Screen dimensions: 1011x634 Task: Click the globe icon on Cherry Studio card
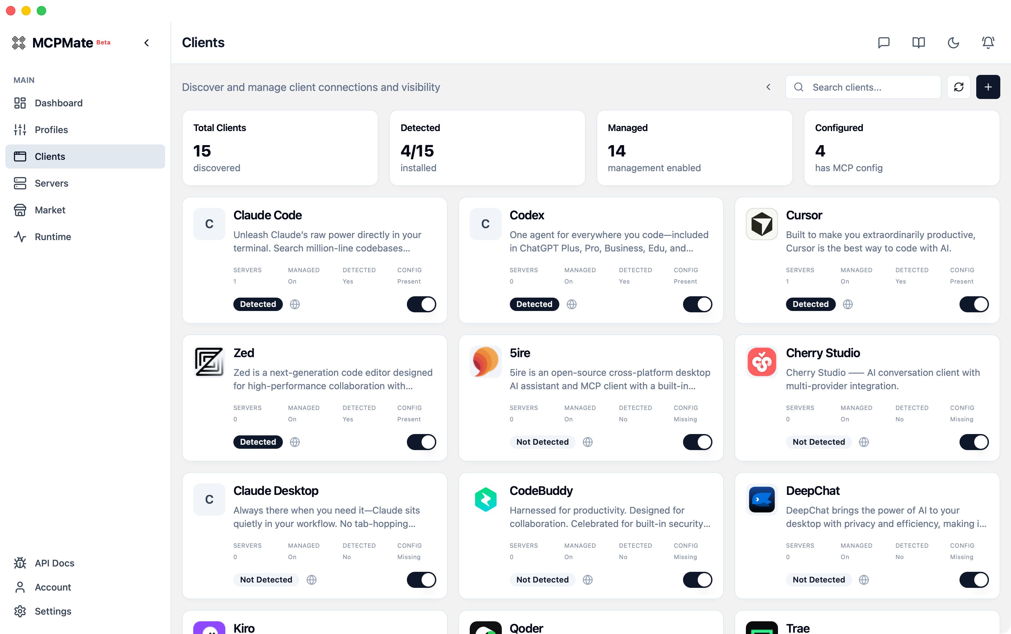(864, 442)
